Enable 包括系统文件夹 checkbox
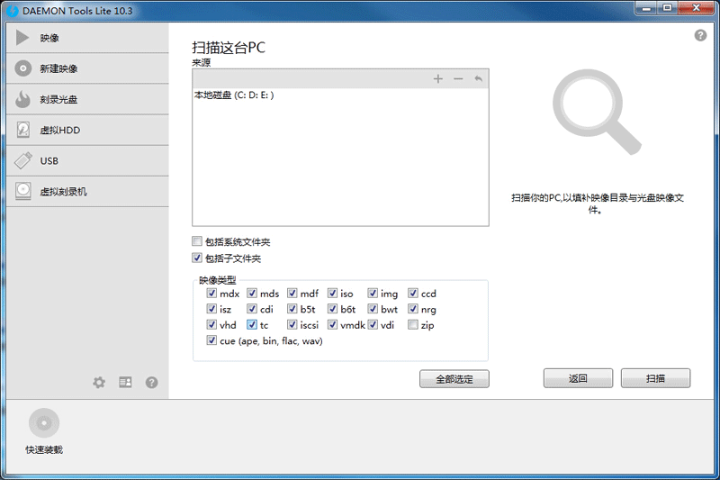 (x=197, y=241)
